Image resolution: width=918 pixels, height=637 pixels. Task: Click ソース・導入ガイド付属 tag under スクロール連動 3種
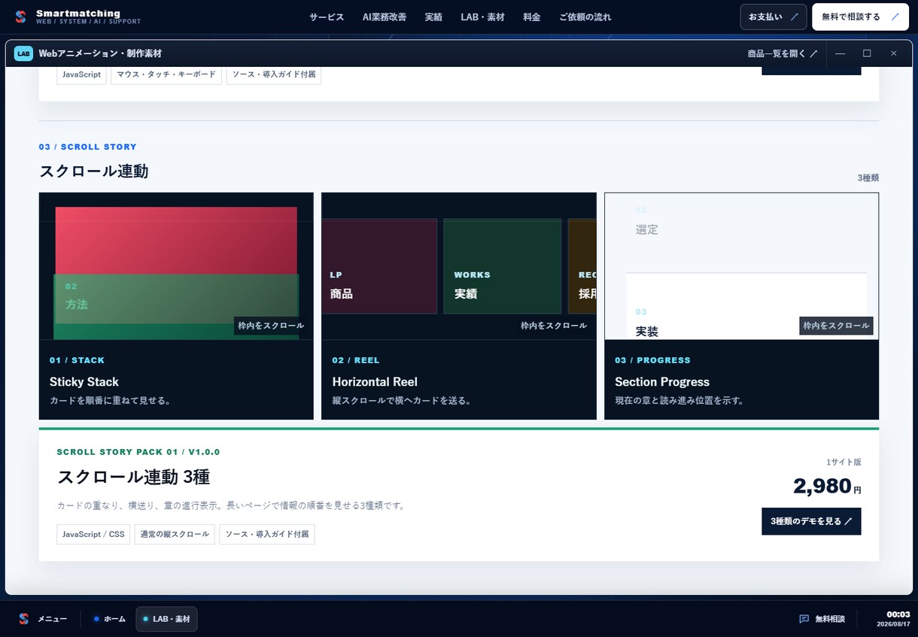pos(267,534)
